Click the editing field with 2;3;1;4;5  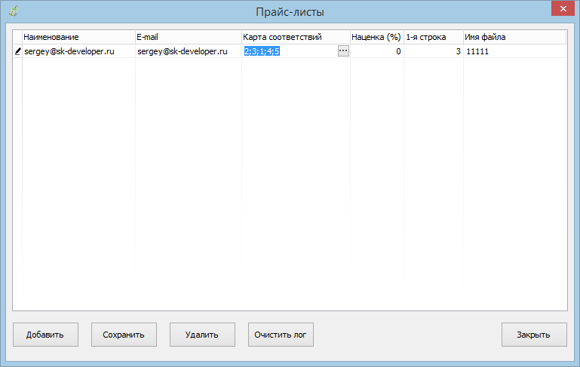pyautogui.click(x=290, y=51)
